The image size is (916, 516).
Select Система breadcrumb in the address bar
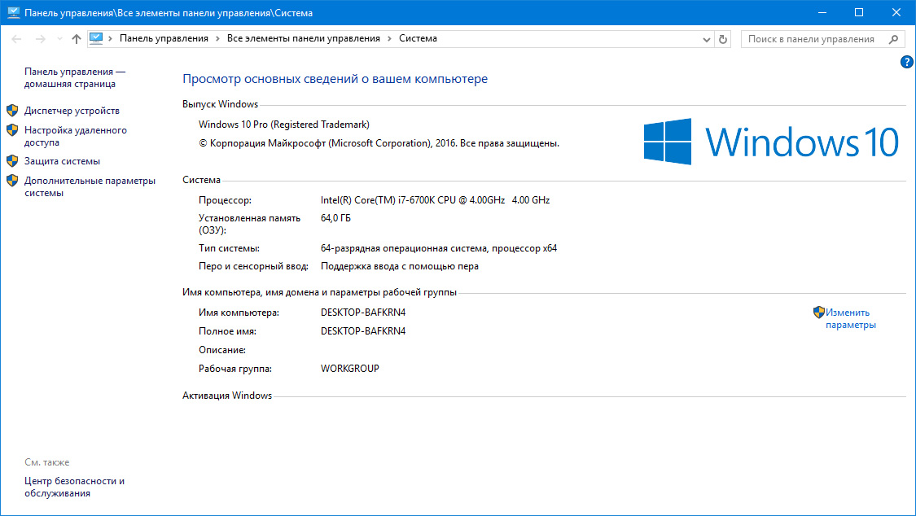click(418, 38)
